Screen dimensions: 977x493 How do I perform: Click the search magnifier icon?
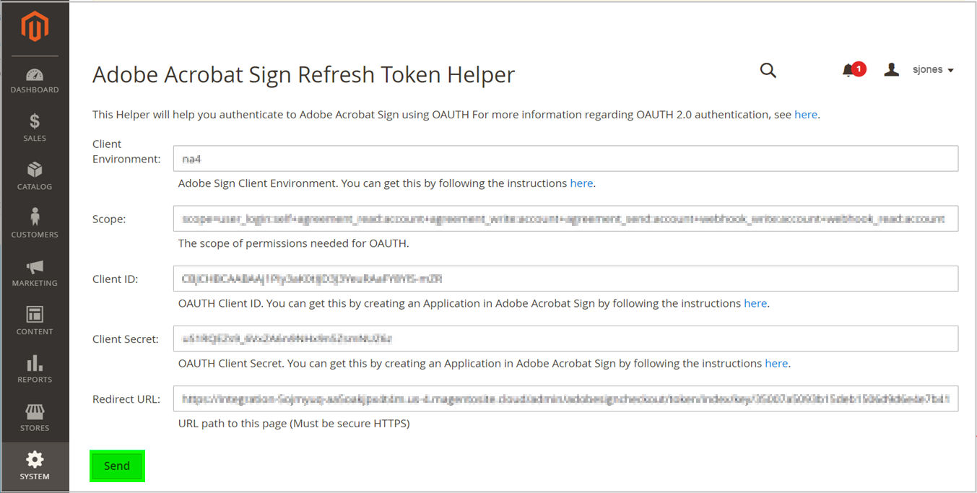pyautogui.click(x=768, y=70)
